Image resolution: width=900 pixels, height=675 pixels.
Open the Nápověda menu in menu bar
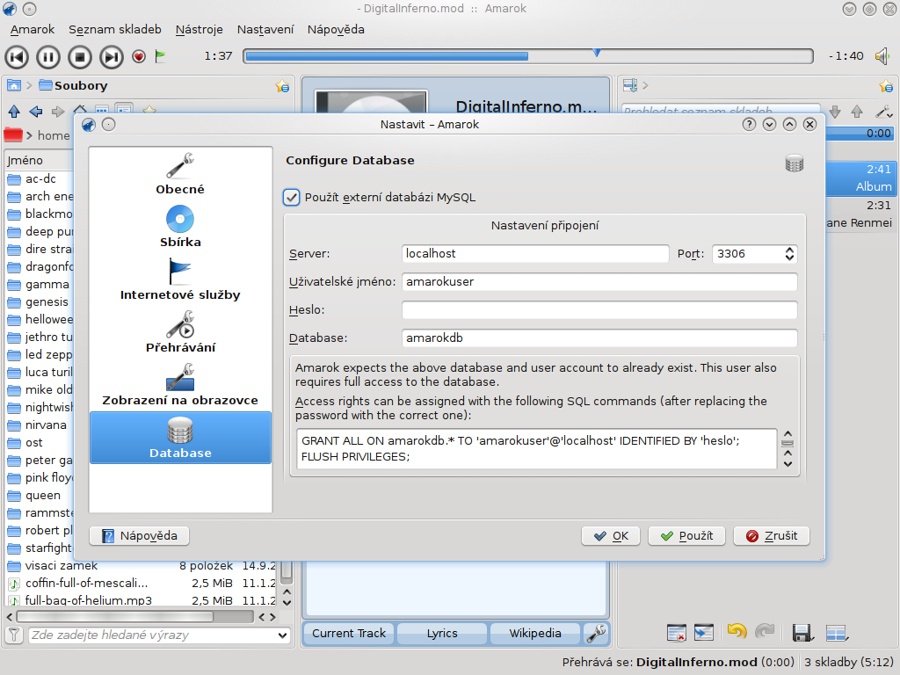pyautogui.click(x=336, y=29)
